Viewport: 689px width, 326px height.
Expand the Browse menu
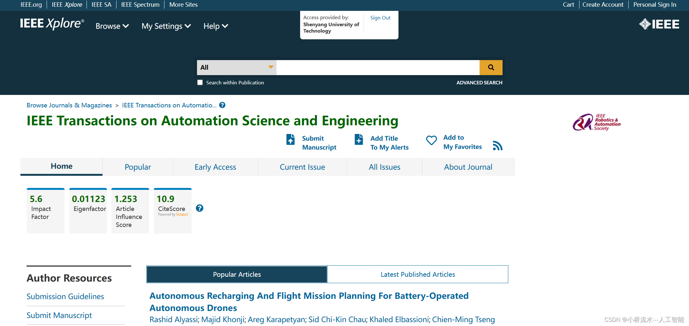click(x=112, y=26)
